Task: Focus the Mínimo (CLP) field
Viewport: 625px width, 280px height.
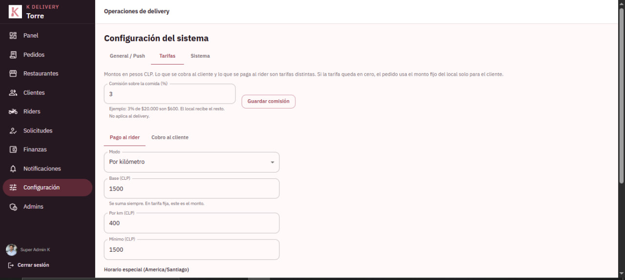Action: coord(191,250)
